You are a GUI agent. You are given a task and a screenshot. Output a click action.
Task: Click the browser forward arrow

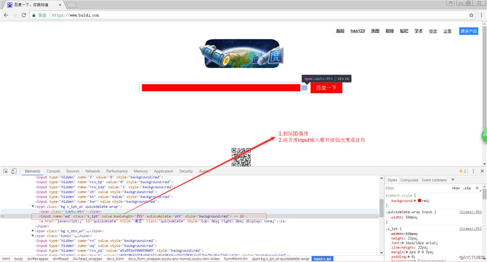pyautogui.click(x=15, y=15)
